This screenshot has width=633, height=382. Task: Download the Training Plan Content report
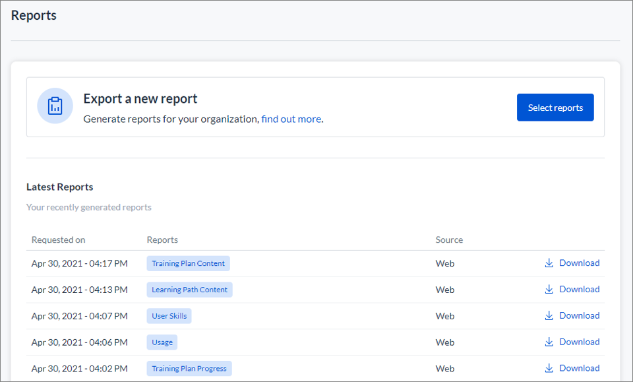click(580, 263)
